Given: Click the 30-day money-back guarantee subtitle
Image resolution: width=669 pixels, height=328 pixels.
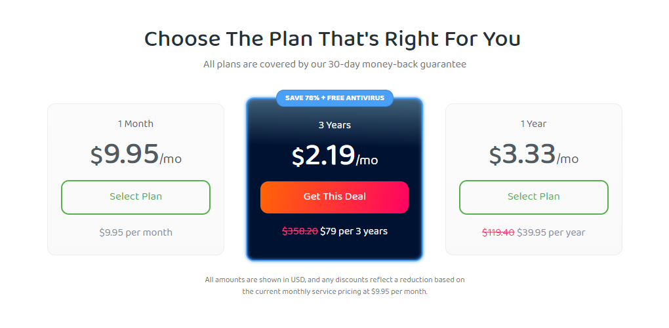Looking at the screenshot, I should (334, 64).
